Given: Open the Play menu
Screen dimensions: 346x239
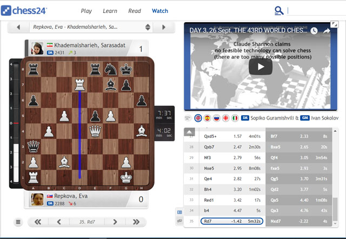Looking at the screenshot, I should pos(86,11).
